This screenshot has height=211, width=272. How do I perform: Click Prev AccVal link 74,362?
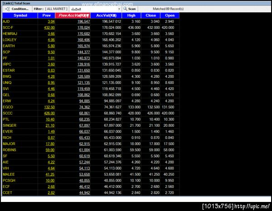[x=84, y=107]
